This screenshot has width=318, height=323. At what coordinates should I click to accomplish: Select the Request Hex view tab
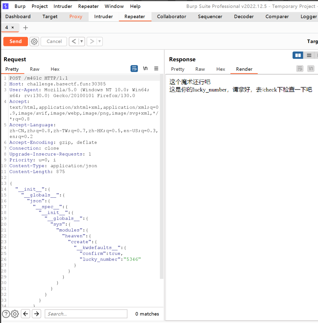[55, 69]
